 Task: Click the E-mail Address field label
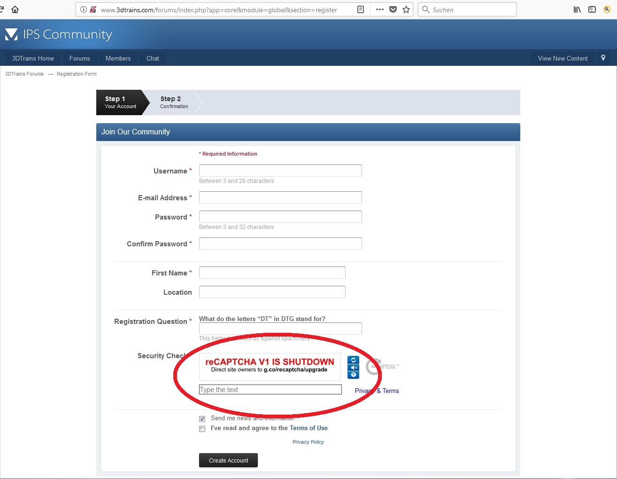(x=162, y=198)
